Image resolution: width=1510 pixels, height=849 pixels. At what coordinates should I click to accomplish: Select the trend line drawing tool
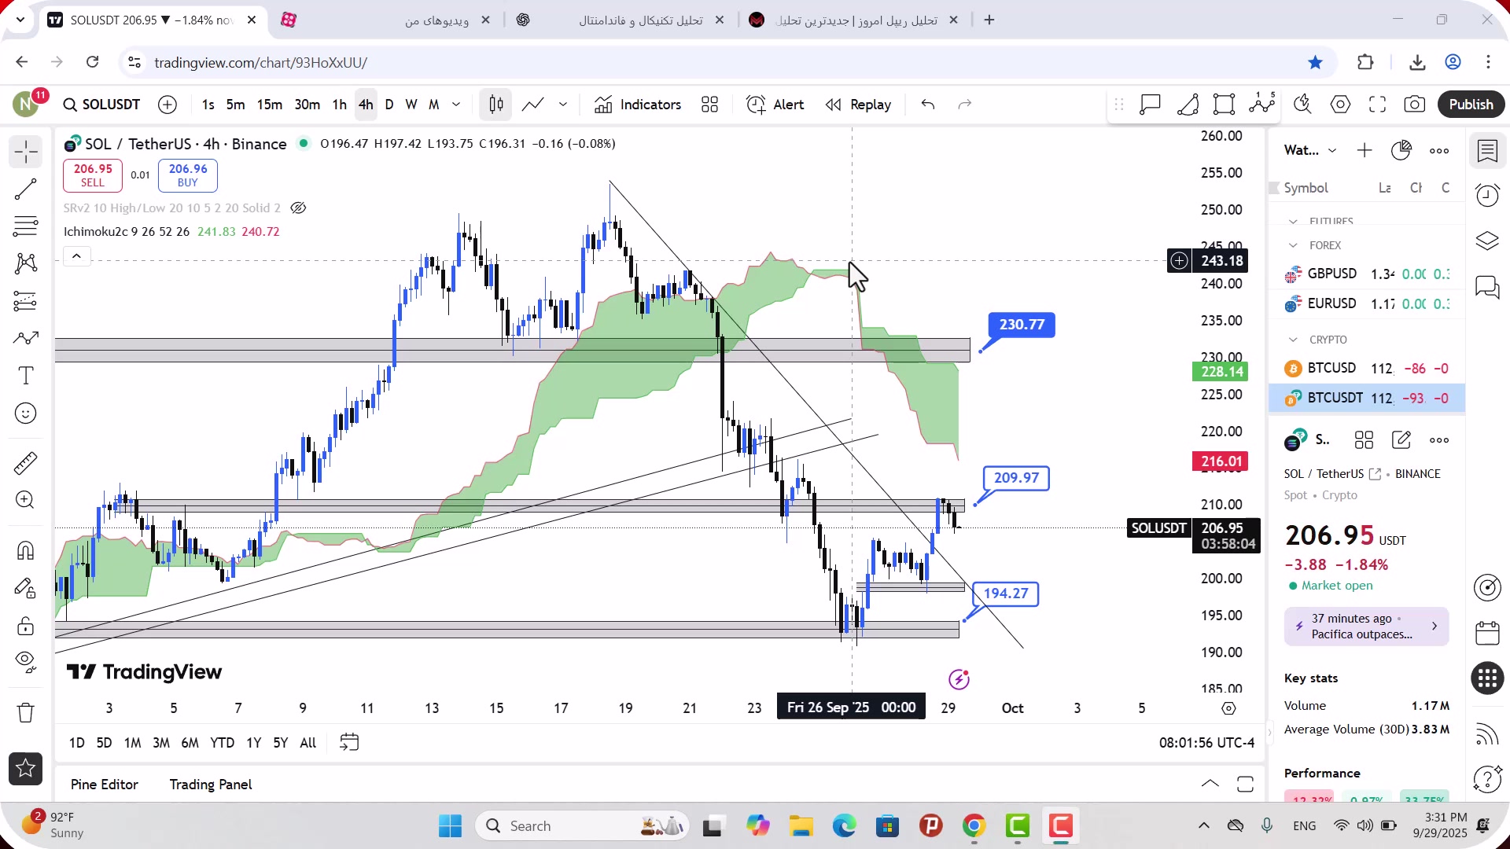26,189
